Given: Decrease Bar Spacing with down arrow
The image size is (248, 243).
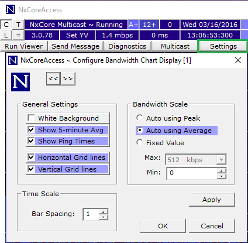Looking at the screenshot, I should 104,217.
